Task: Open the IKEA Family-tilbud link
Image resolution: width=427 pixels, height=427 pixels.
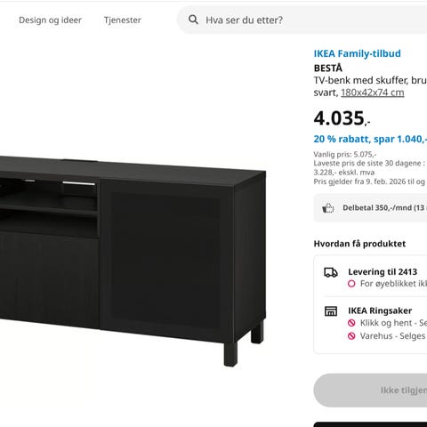Action: 358,53
